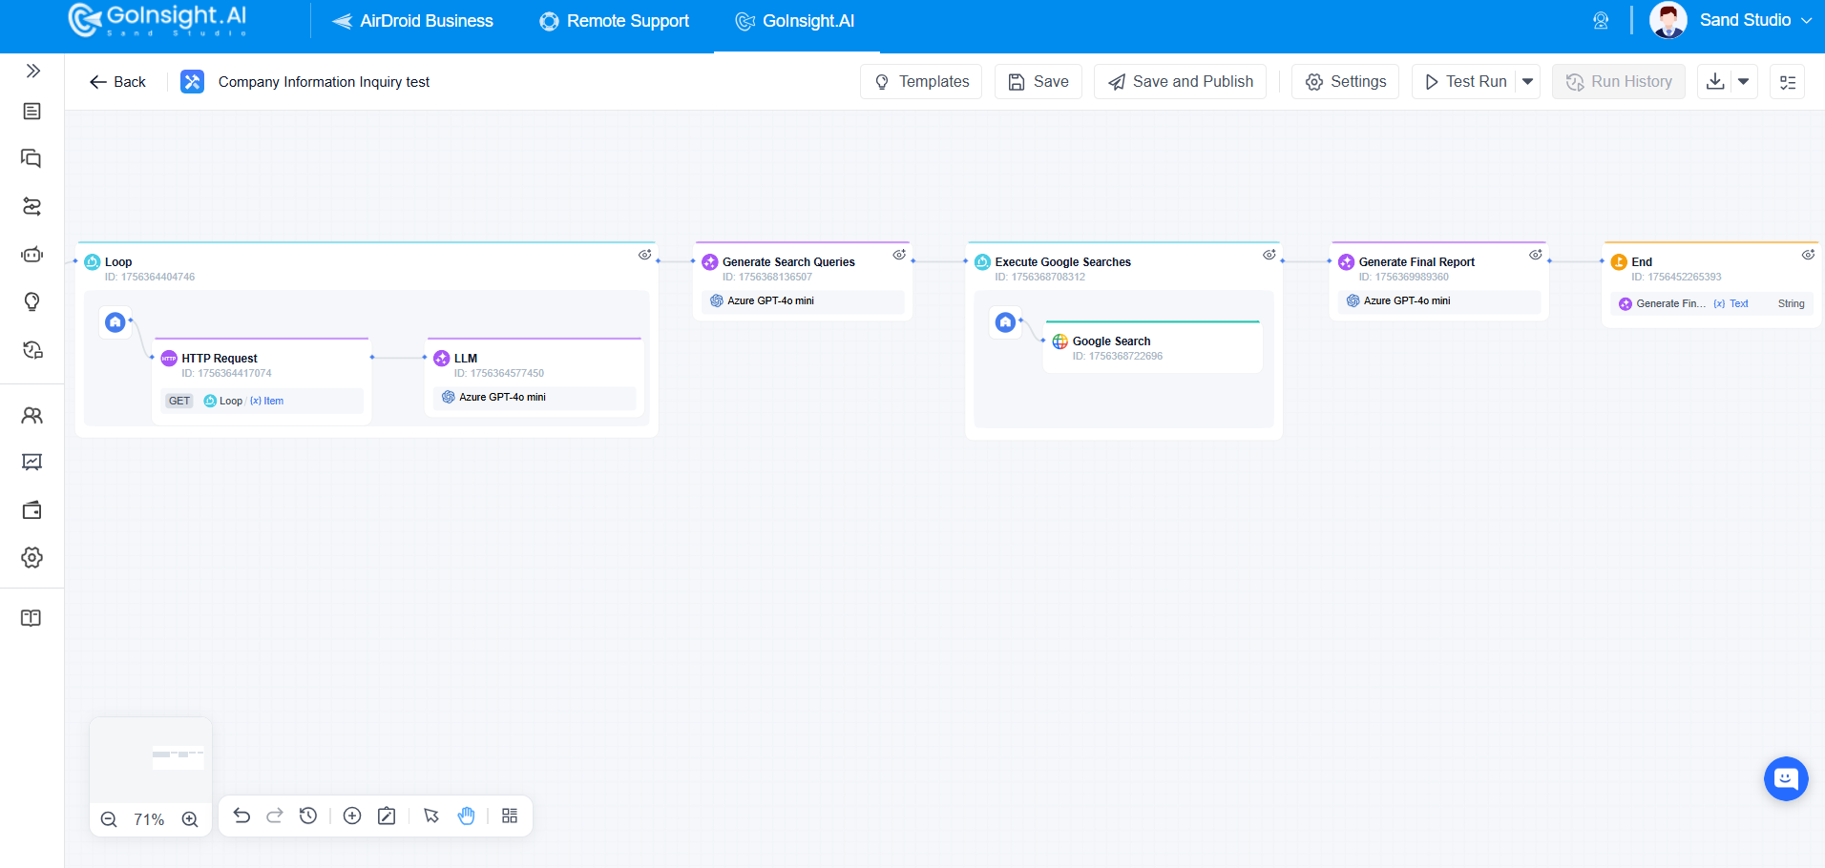The image size is (1825, 868).
Task: Click the auto-layout icon on canvas toolbar
Action: pos(509,816)
